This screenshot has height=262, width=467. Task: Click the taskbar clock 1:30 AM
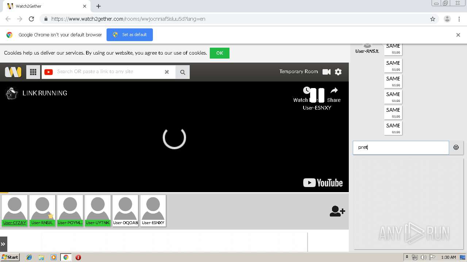[x=448, y=257]
